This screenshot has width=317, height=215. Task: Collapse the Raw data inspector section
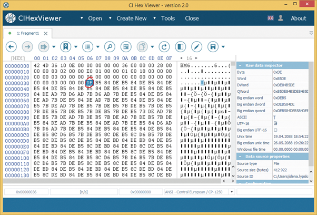click(x=240, y=65)
